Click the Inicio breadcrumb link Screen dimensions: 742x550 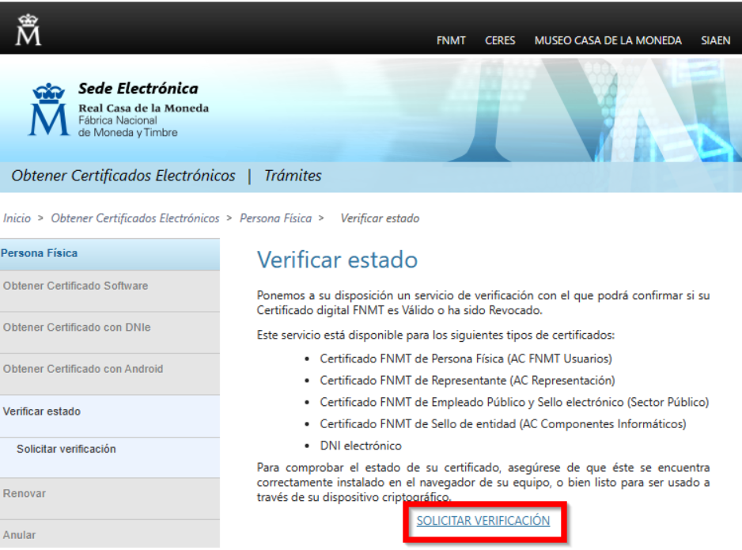(x=17, y=218)
